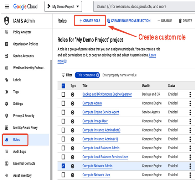Open Settings in sidebar

click(x=18, y=104)
